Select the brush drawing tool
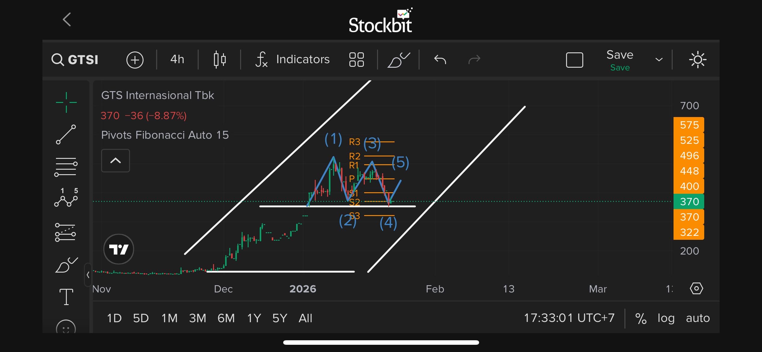Viewport: 762px width, 352px height. click(x=66, y=265)
